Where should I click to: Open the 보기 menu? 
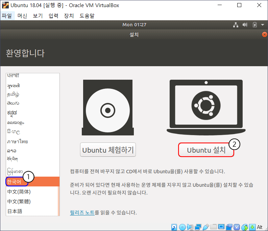pos(38,16)
